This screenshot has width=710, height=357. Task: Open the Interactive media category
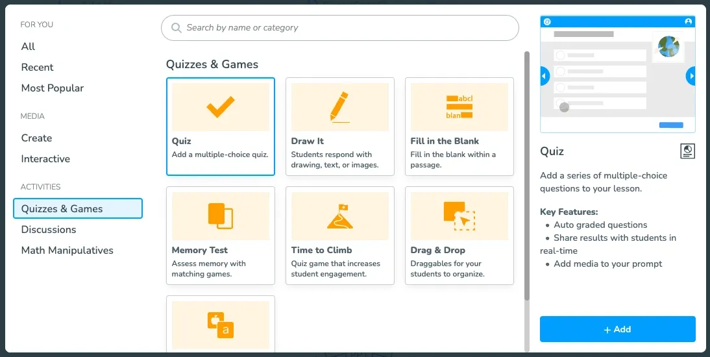tap(45, 159)
